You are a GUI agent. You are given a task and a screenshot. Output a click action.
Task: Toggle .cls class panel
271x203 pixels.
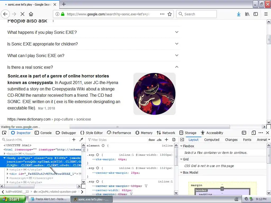(x=159, y=140)
